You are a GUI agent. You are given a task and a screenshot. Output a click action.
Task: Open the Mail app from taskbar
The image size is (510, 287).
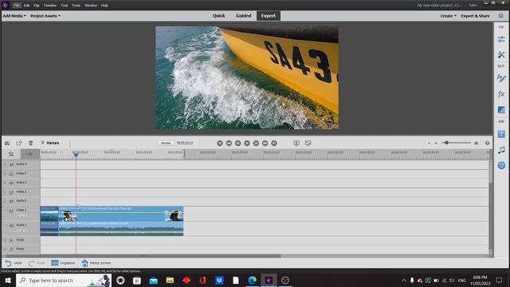pyautogui.click(x=153, y=280)
